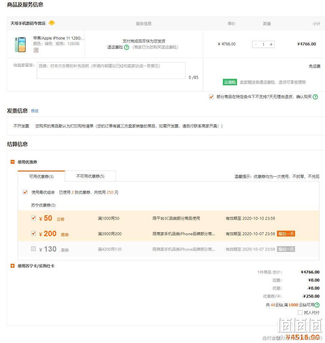325x343 pixels.
Task: Open the 苹果/Apple iPhone 11 128G product title
Action: click(59, 38)
